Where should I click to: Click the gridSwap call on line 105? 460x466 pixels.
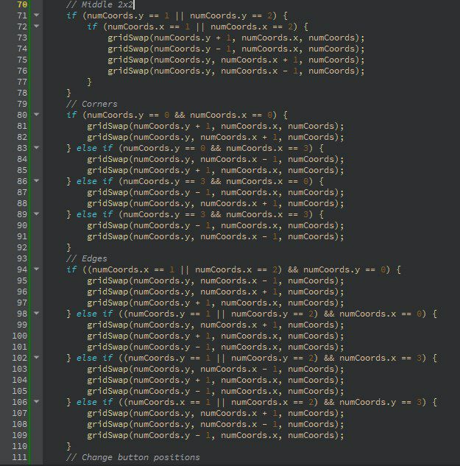pos(216,391)
